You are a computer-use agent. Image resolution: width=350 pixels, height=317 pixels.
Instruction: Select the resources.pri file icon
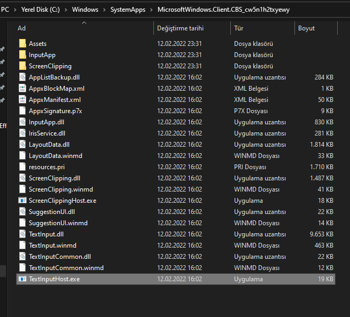tap(22, 167)
